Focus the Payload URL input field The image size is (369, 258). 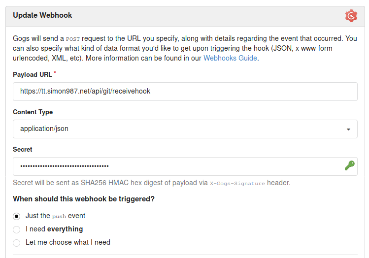[x=185, y=92]
